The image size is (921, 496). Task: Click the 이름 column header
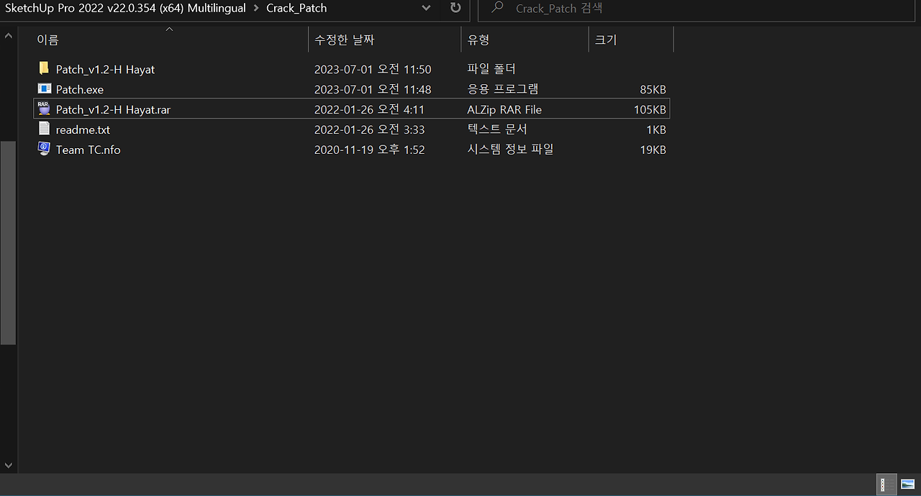(x=47, y=40)
